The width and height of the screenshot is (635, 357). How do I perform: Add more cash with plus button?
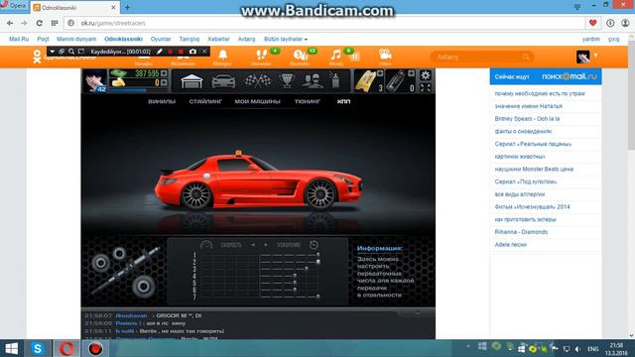click(164, 73)
